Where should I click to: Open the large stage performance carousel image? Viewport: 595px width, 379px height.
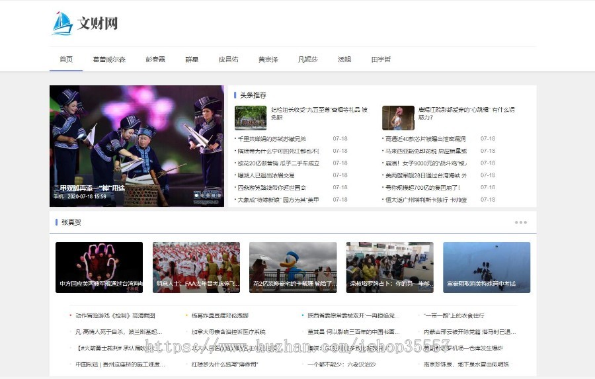tap(137, 146)
